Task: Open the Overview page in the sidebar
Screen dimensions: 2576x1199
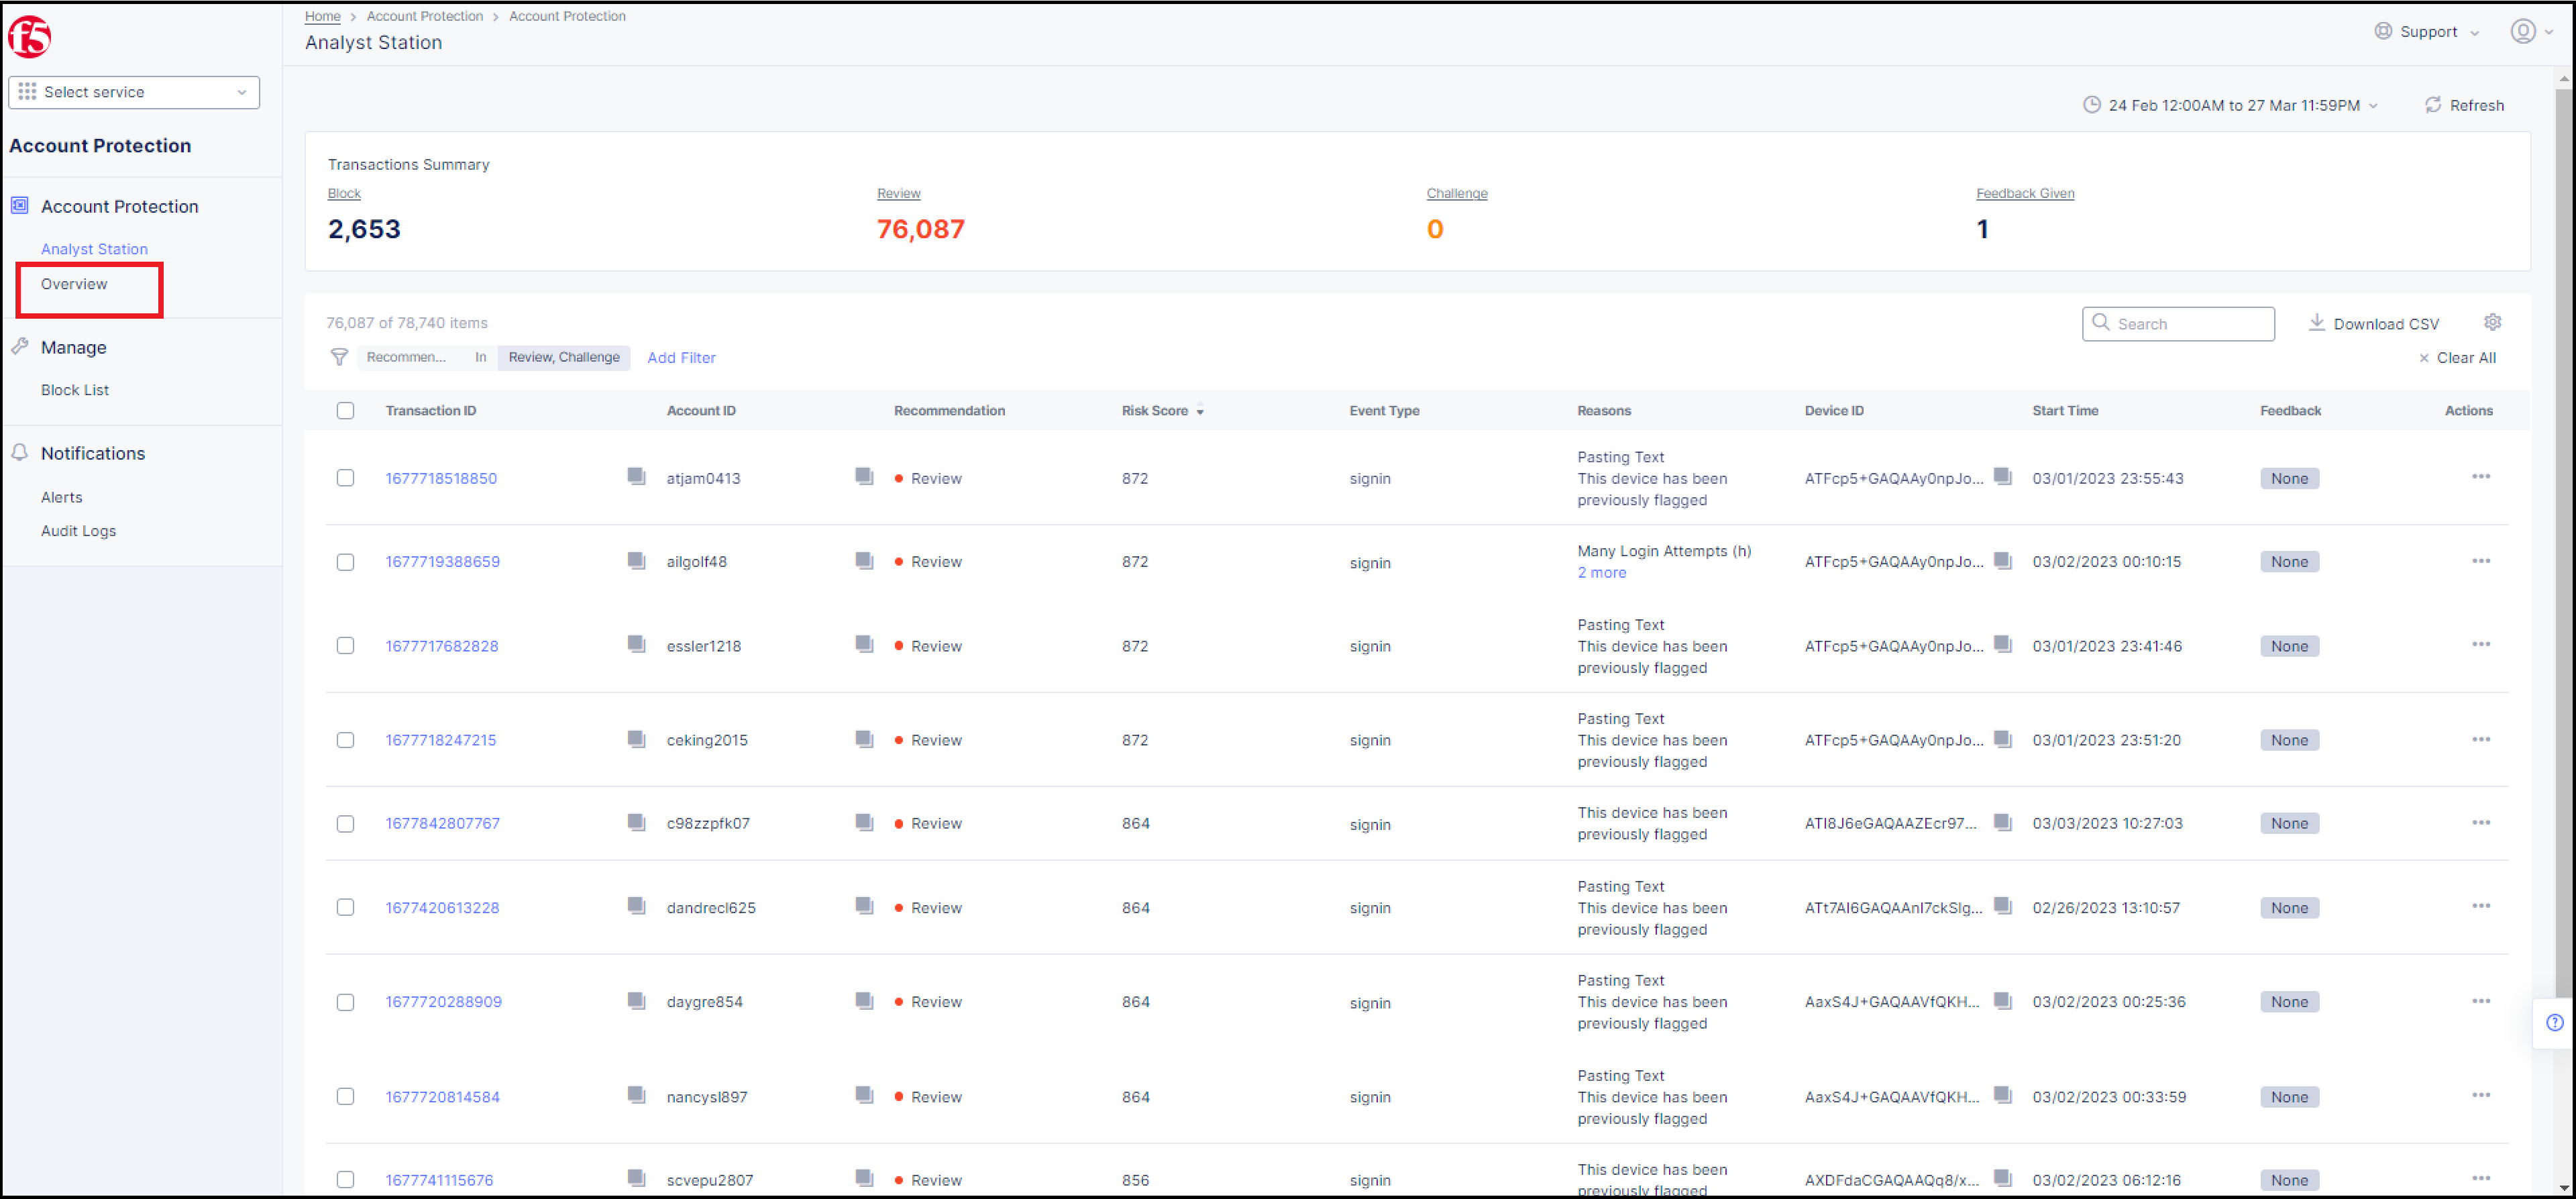Action: [x=73, y=284]
